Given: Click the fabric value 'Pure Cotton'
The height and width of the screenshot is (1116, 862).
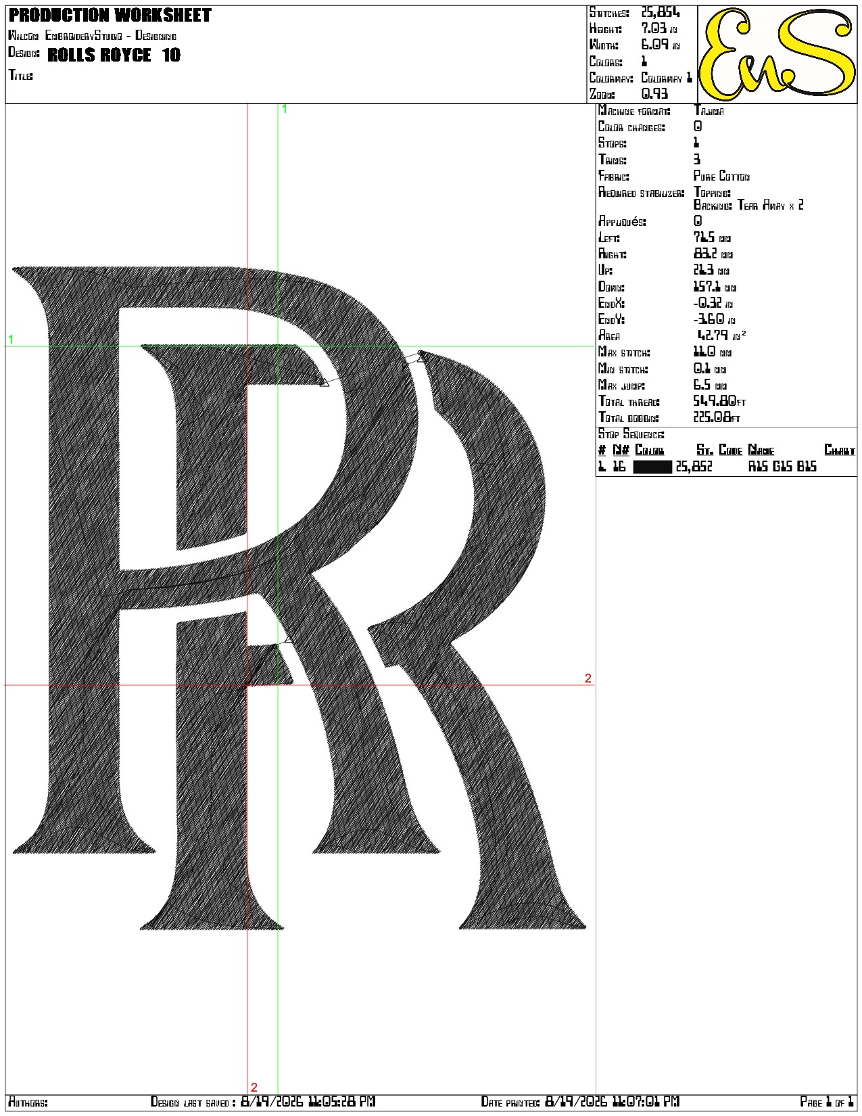Looking at the screenshot, I should pos(721,176).
